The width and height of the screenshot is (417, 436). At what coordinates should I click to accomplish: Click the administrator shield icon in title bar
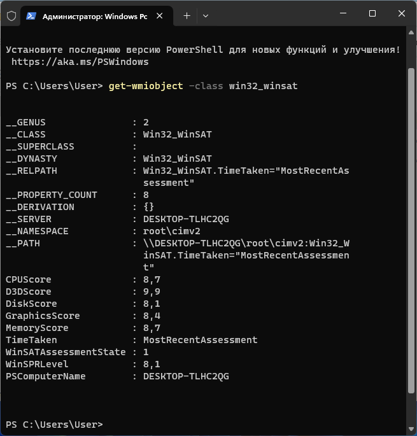click(x=11, y=16)
